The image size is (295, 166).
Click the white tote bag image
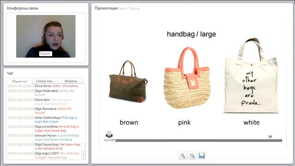pyautogui.click(x=251, y=75)
